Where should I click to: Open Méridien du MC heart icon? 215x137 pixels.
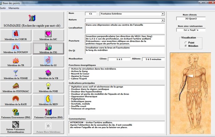click(x=48, y=34)
